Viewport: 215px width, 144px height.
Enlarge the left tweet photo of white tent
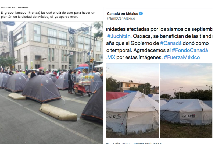(133, 100)
